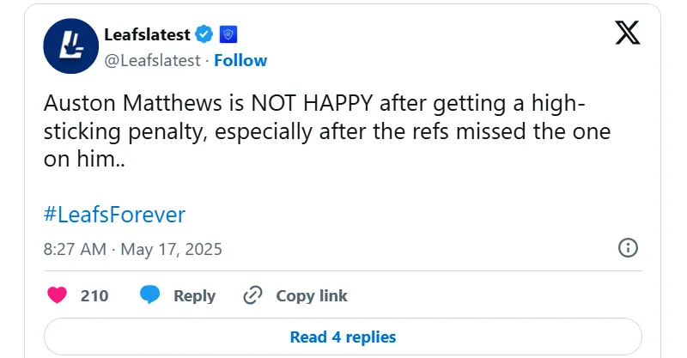This screenshot has width=687, height=358.
Task: Click the blue speech bubble icon
Action: (x=149, y=295)
